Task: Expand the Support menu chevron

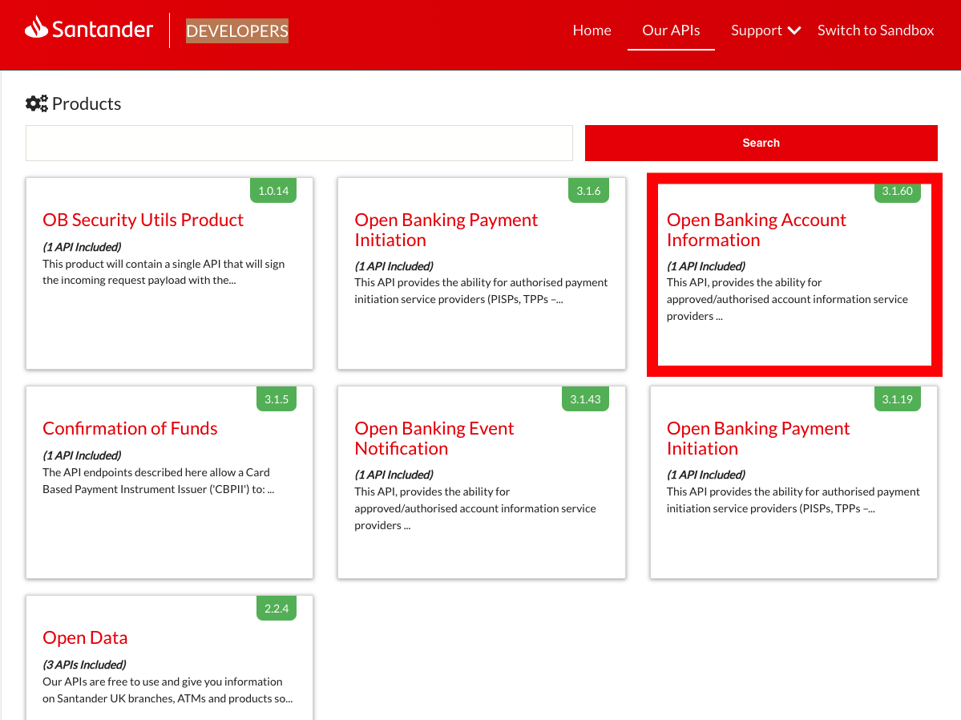Action: point(794,30)
